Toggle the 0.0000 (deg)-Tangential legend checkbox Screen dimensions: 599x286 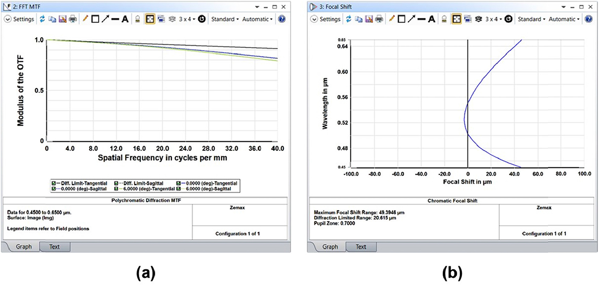[178, 183]
